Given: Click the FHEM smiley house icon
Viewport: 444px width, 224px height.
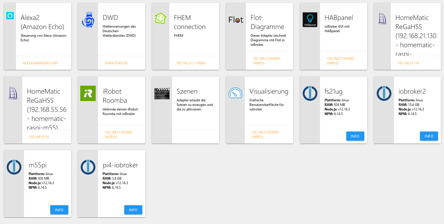Looking at the screenshot, I should click(161, 18).
